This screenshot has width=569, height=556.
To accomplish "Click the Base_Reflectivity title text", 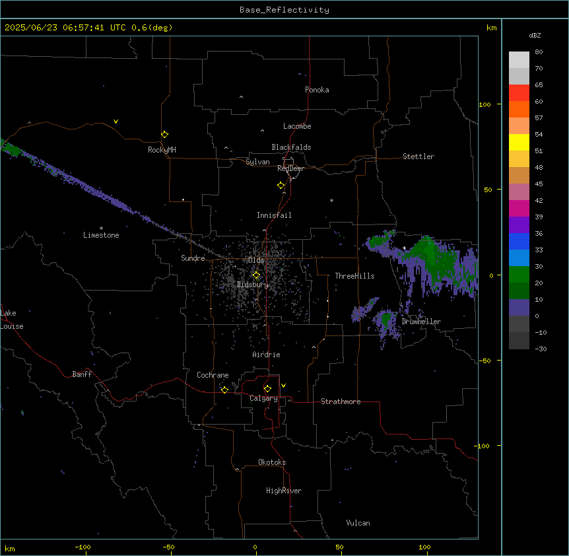I will (x=284, y=10).
